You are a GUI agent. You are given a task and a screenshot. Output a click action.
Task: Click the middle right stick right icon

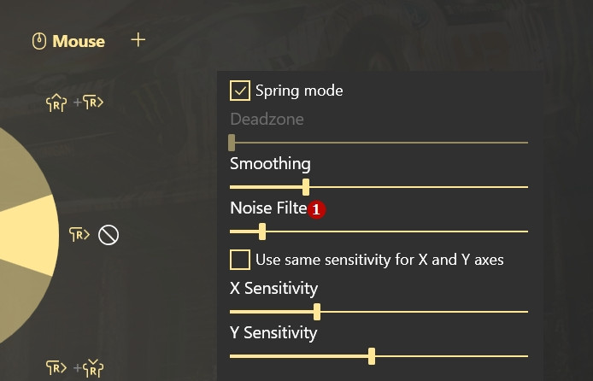79,234
